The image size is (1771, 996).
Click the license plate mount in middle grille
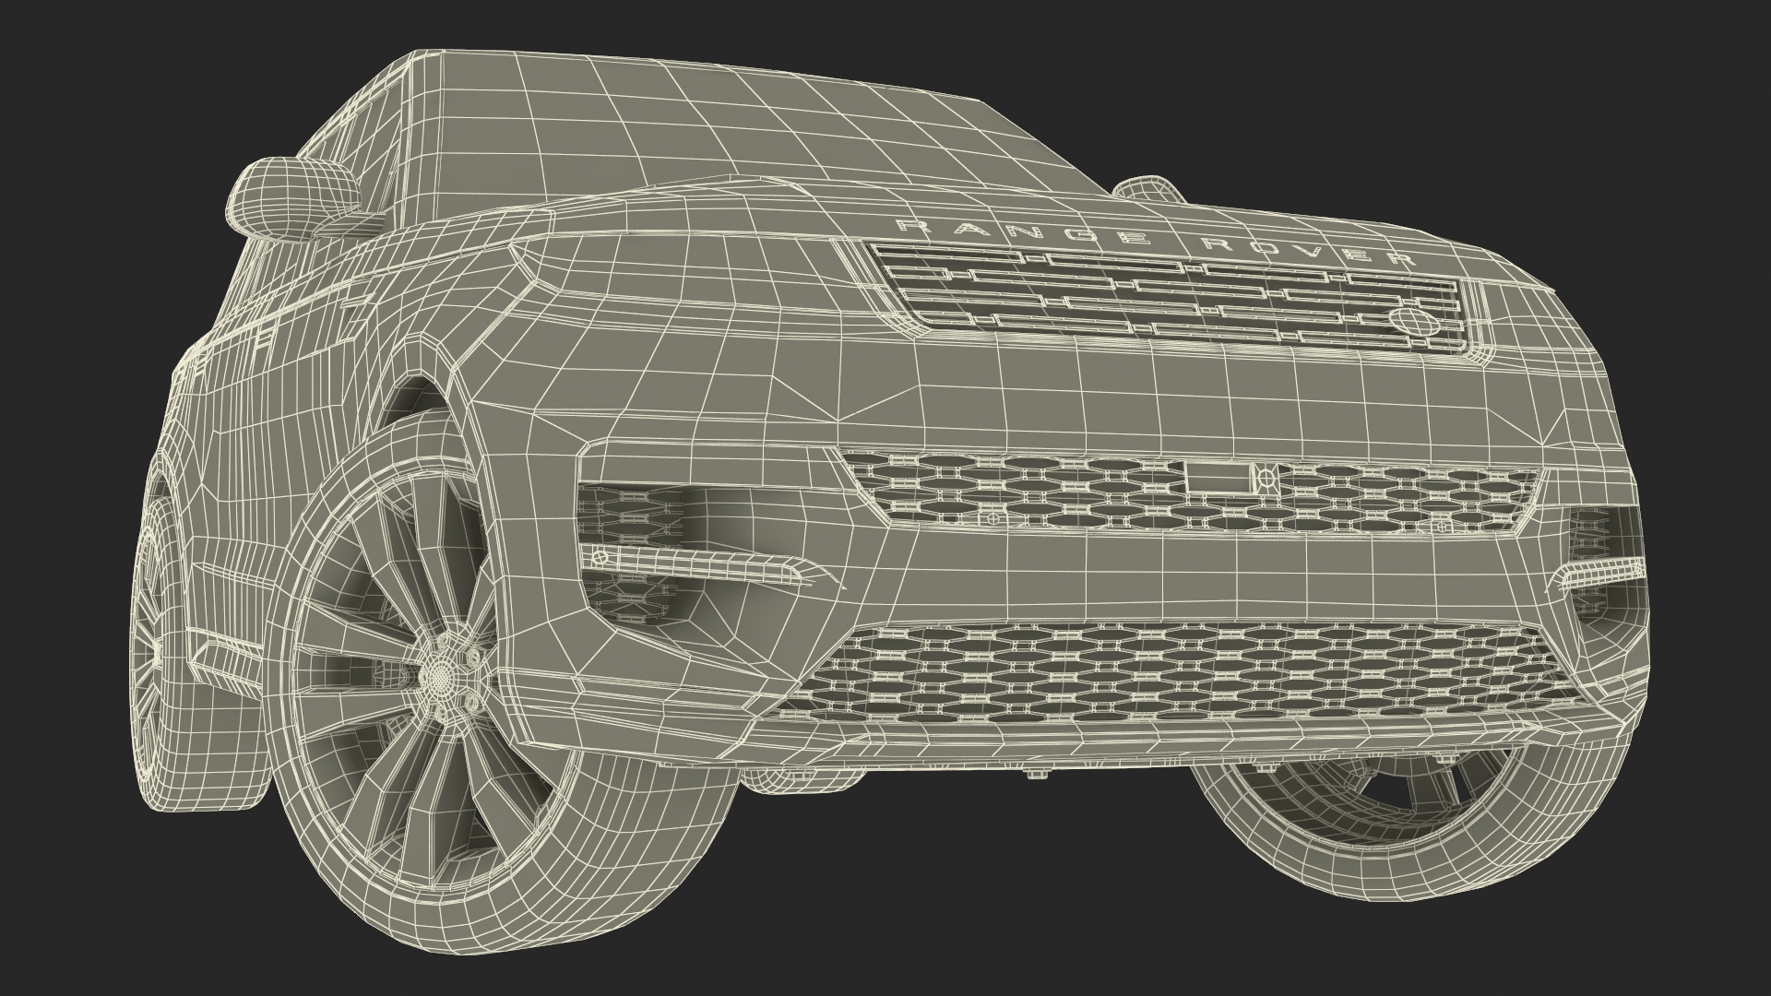pos(1217,476)
